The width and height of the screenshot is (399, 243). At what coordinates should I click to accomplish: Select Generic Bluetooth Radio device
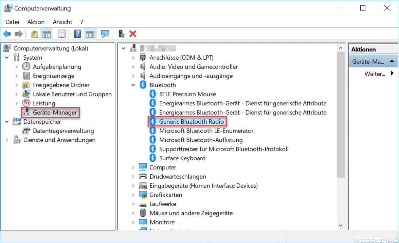(x=192, y=122)
